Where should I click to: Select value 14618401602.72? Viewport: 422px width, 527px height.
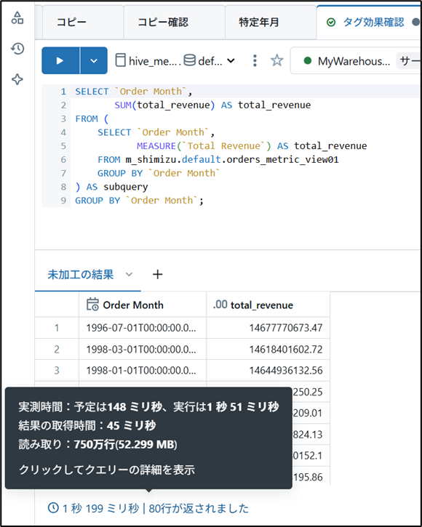coord(268,349)
